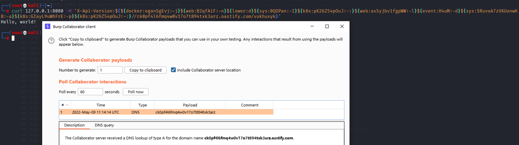Click the Poll Collaborator interactions heading
Viewport: 519px width, 145px height.
point(92,82)
